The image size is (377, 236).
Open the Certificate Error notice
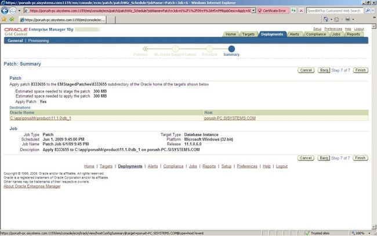(272, 11)
